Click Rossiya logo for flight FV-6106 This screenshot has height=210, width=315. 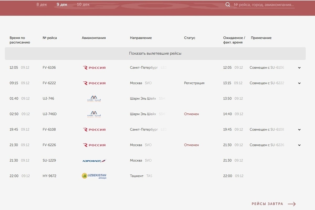click(x=94, y=68)
